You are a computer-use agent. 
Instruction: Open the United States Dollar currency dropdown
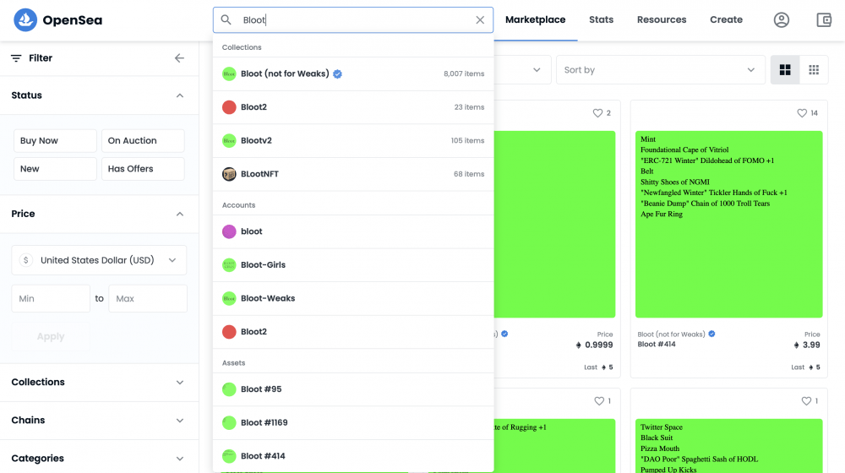(99, 260)
